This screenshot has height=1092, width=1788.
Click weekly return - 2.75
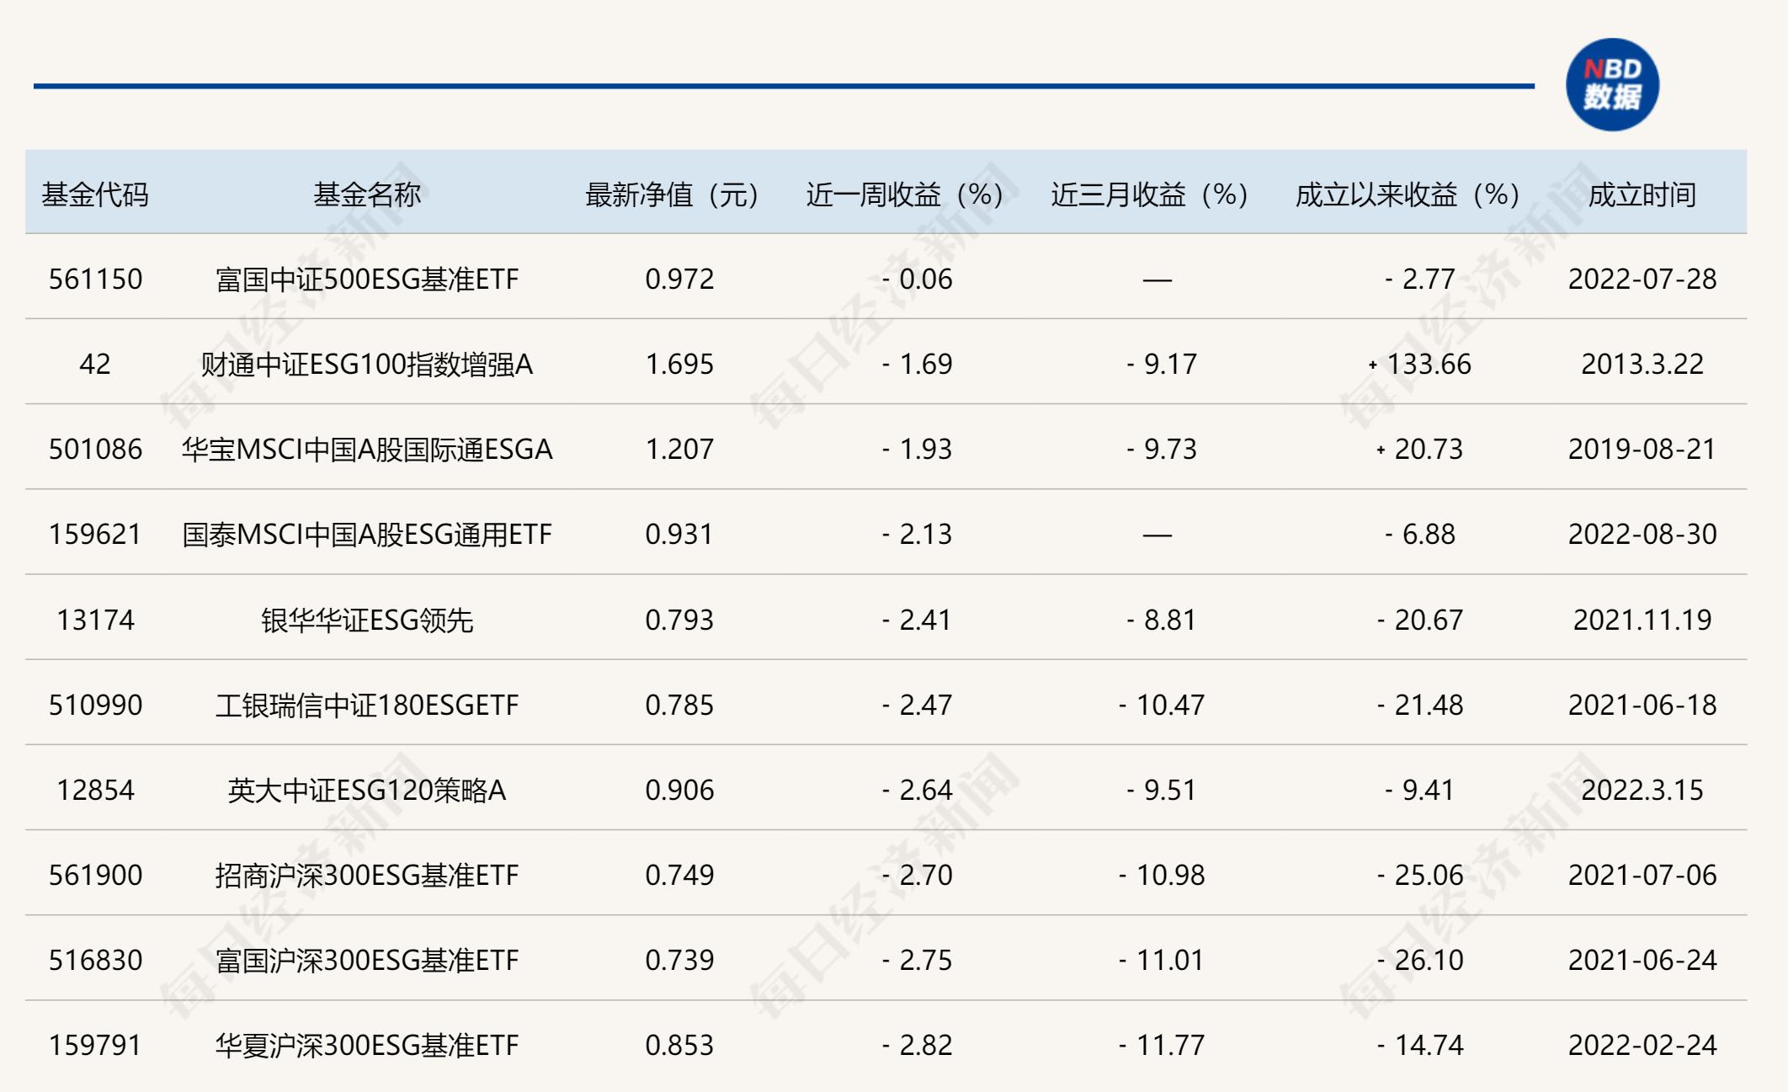coord(917,960)
